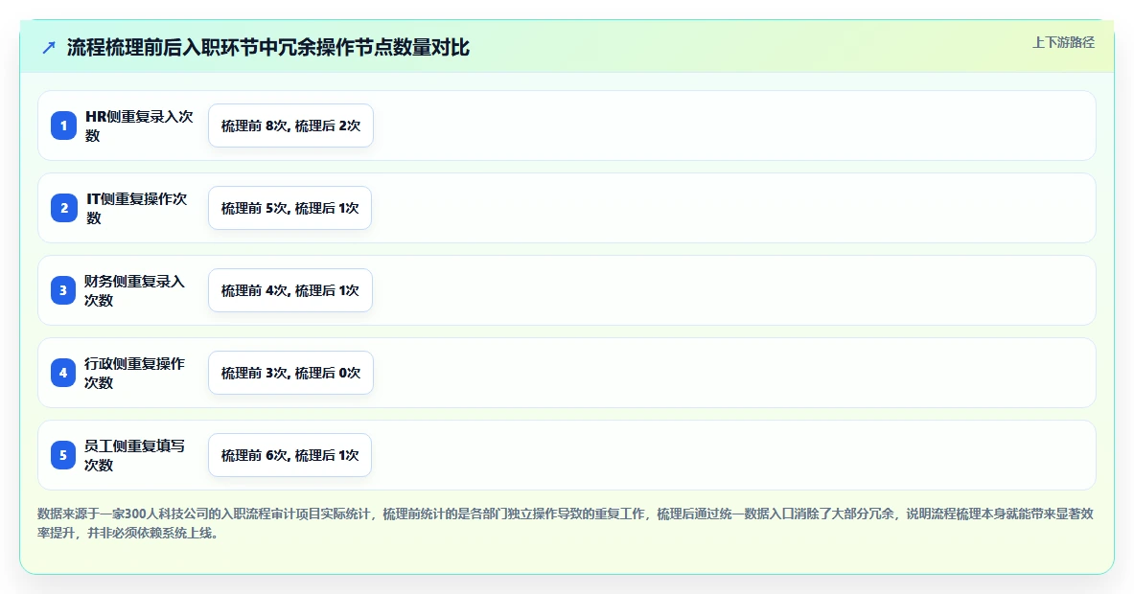Click number badge 3 for 财务侧重复录入次数
The image size is (1134, 594).
[63, 290]
